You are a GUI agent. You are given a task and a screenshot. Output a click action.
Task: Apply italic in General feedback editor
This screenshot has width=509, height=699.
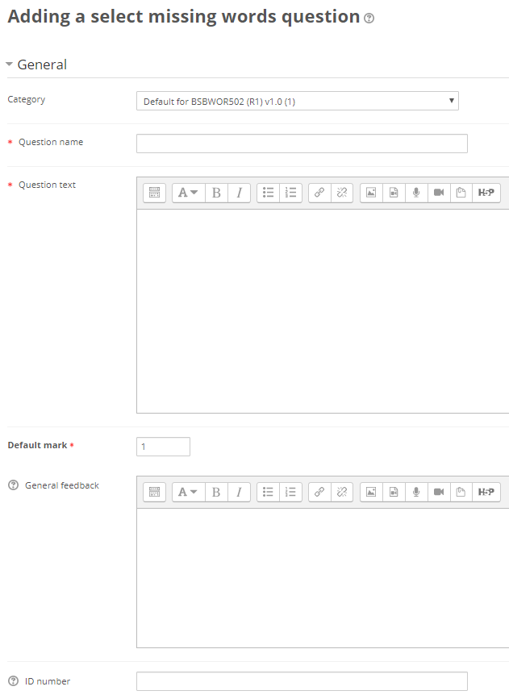click(x=239, y=492)
